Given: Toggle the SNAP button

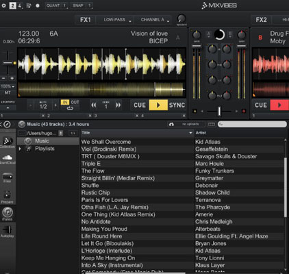Looking at the screenshot, I should (x=78, y=5).
